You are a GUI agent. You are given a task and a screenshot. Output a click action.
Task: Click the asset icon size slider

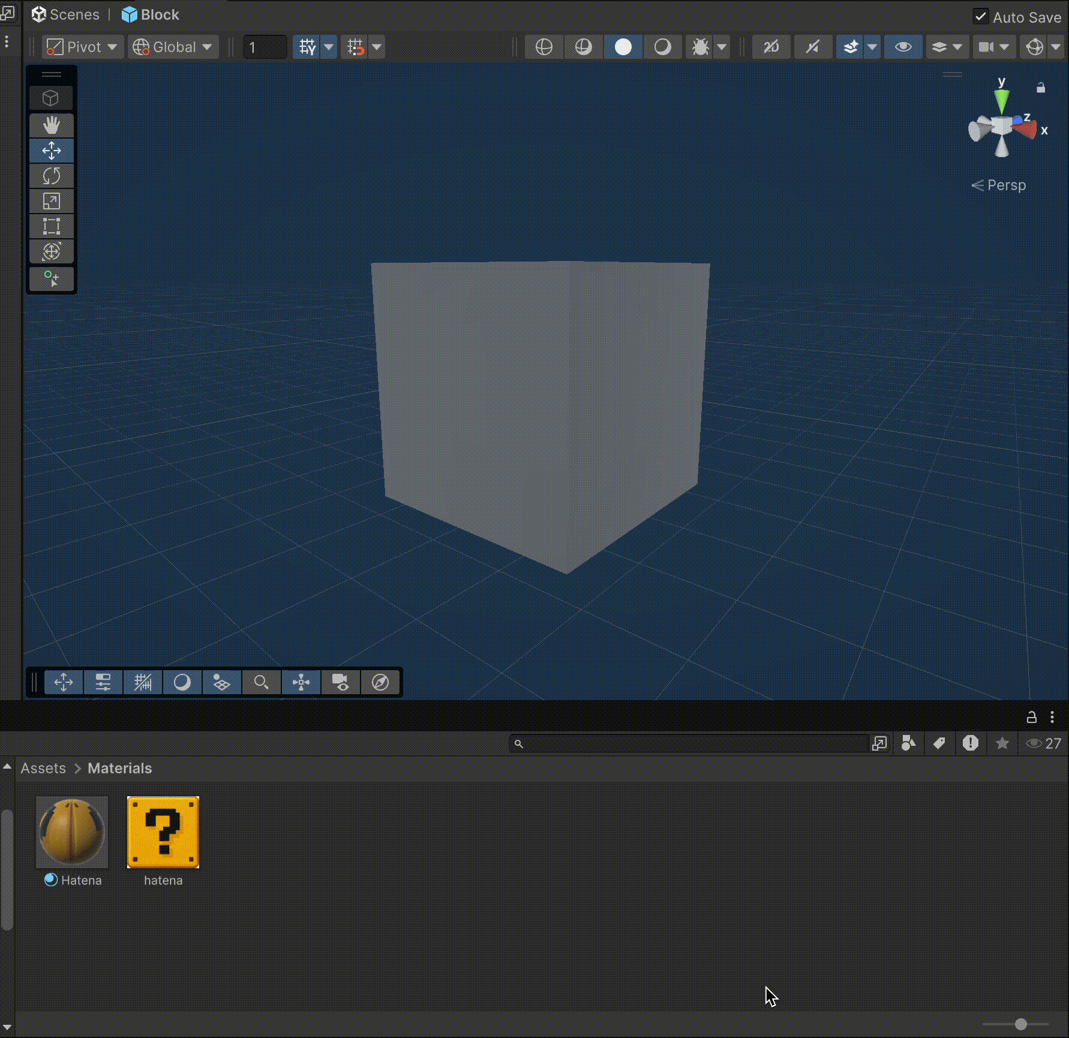(x=1020, y=1024)
